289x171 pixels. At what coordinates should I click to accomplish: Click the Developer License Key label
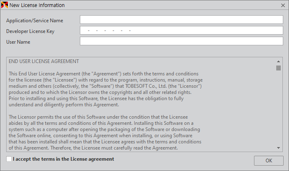point(30,31)
